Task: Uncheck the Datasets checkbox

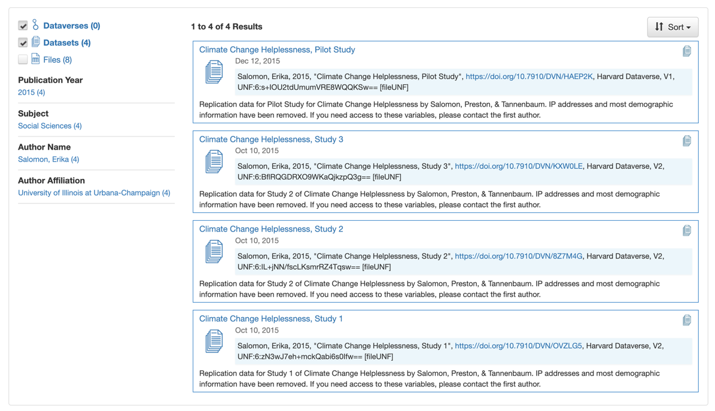Action: point(23,42)
